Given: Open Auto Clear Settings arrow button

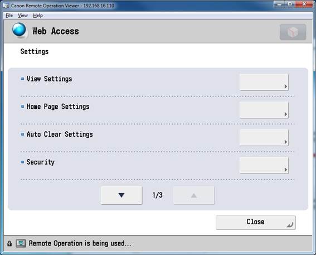Looking at the screenshot, I should (x=264, y=138).
